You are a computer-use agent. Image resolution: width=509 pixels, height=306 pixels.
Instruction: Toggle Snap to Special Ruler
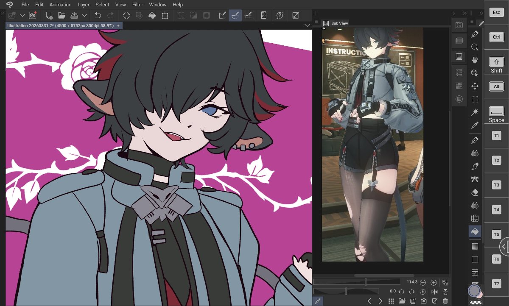tap(235, 15)
